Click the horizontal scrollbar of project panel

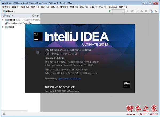pyautogui.click(x=14, y=111)
